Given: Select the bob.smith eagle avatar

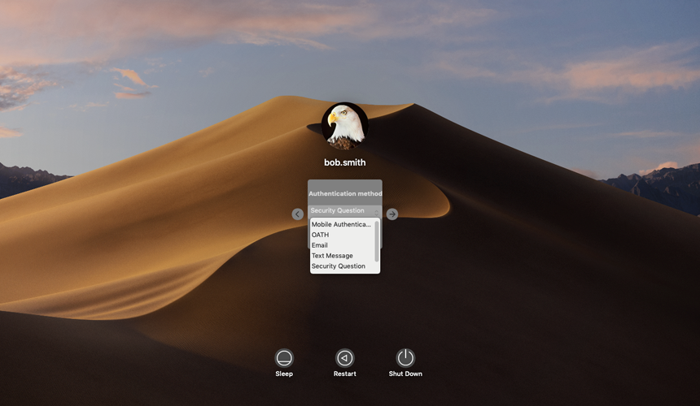Looking at the screenshot, I should pyautogui.click(x=344, y=127).
